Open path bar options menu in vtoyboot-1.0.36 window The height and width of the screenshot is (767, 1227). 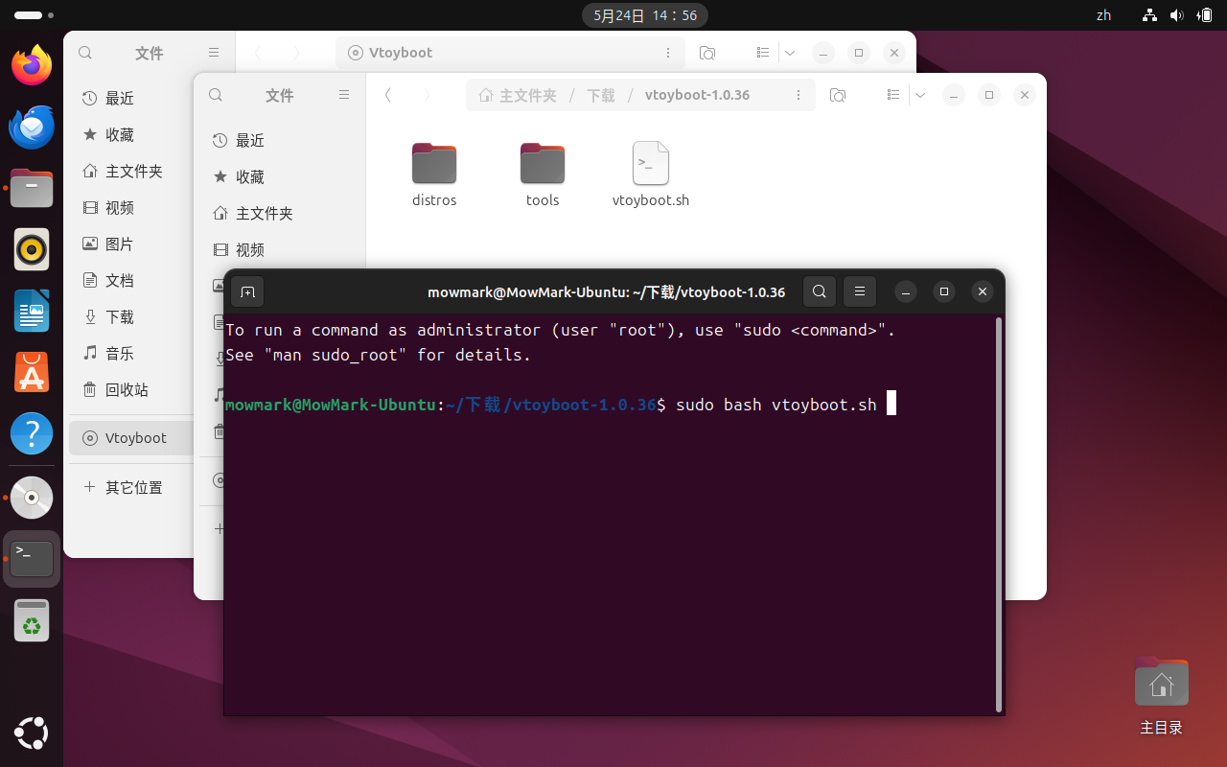pos(799,95)
